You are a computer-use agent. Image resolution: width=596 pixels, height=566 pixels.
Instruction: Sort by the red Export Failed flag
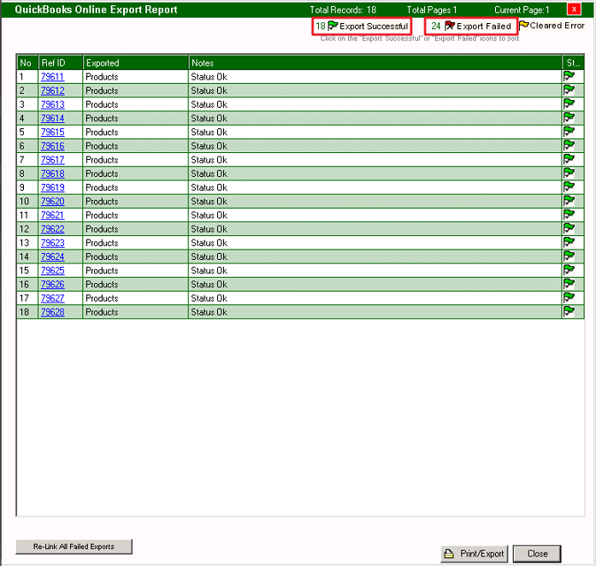coord(450,26)
